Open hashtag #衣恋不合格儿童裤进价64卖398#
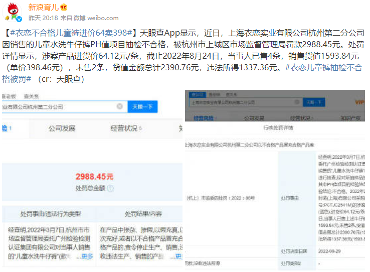 [x=71, y=33]
